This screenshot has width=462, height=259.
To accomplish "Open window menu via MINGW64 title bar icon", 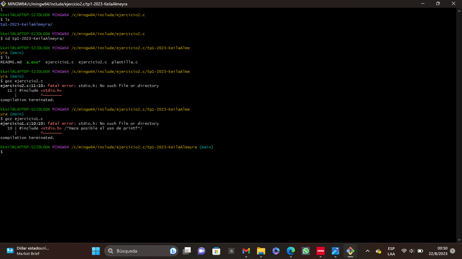I will 3,4.
